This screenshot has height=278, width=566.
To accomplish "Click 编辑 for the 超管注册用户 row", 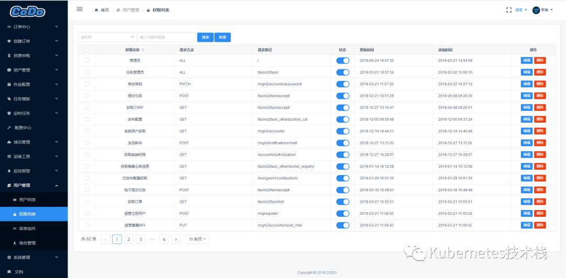I will point(527,214).
